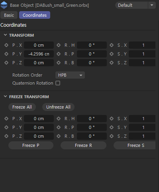The width and height of the screenshot is (159, 192).
Task: Click the ORBX base object icon
Action: click(4, 5)
